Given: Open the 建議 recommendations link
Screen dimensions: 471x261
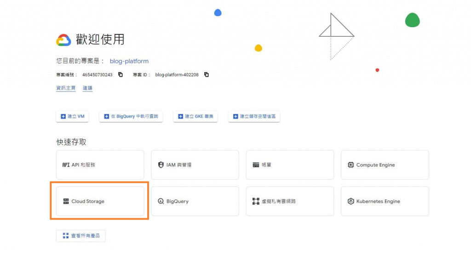Looking at the screenshot, I should (87, 88).
